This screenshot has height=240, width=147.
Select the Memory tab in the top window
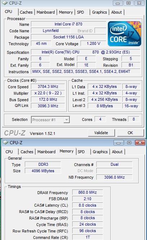66,12
